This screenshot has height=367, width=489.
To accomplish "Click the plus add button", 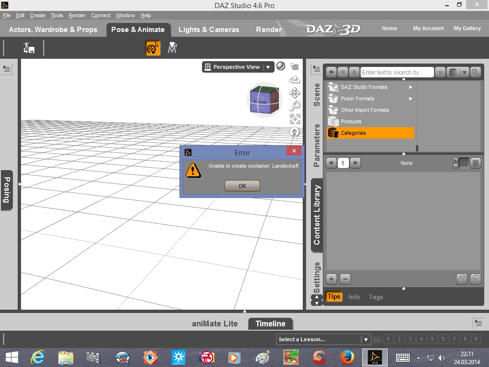I will pos(331,279).
